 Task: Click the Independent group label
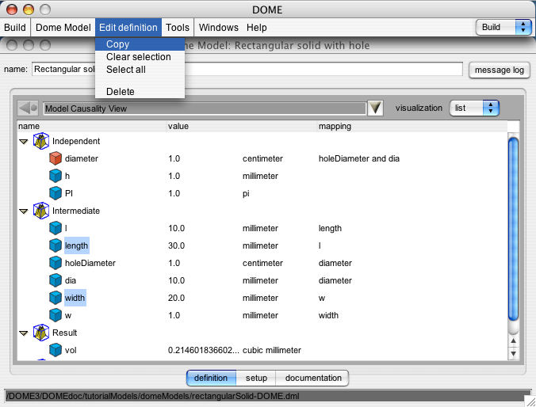pos(76,141)
